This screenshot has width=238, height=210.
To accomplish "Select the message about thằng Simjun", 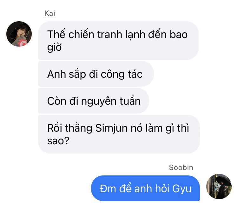I will coord(119,134).
